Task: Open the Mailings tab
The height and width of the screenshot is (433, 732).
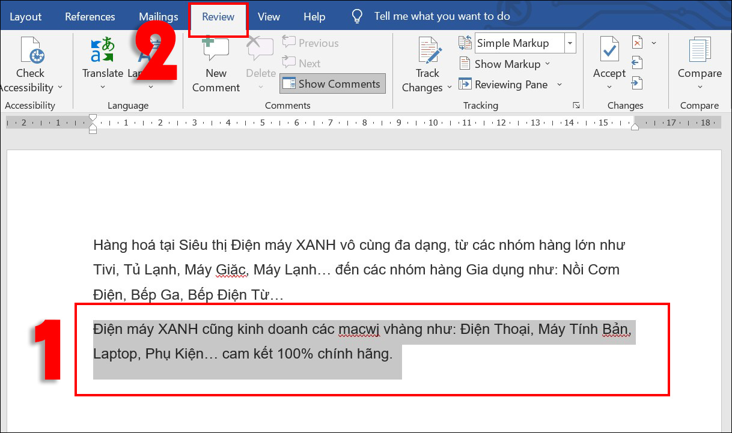Action: 158,17
